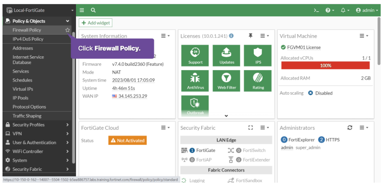The width and height of the screenshot is (381, 191).
Task: Click the system time value
Action: pos(134,80)
